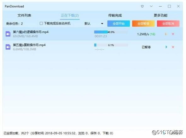The image size is (186, 138).
Task: Click the video file icon for 第六章js的逻辑操作符.mp4
Action: (8, 34)
